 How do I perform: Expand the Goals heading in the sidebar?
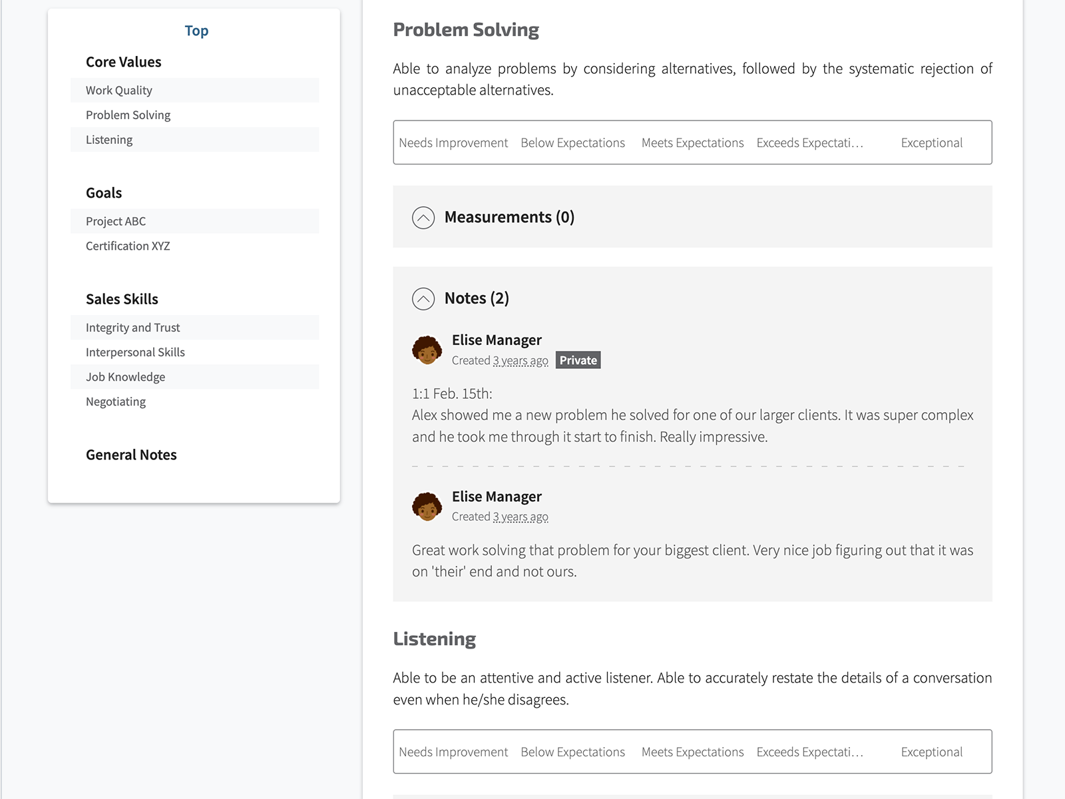coord(104,192)
